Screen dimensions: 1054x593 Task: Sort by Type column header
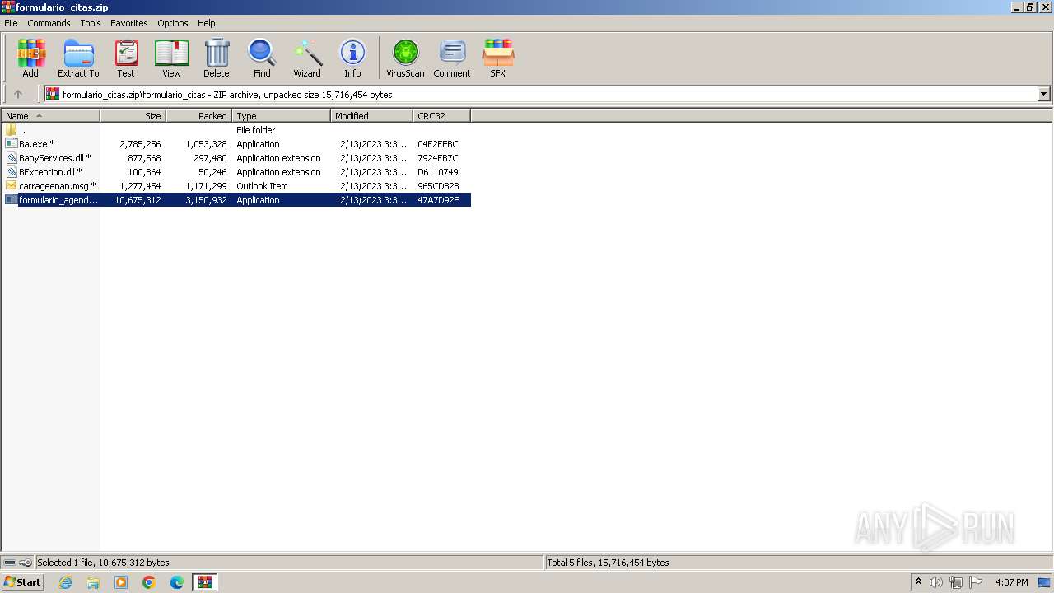281,116
